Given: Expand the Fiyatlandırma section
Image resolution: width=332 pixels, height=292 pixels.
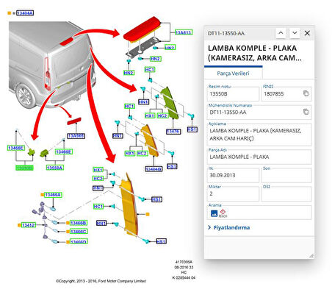Looking at the screenshot, I should (229, 227).
